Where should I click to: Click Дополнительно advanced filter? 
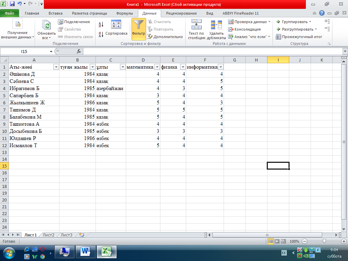165,37
